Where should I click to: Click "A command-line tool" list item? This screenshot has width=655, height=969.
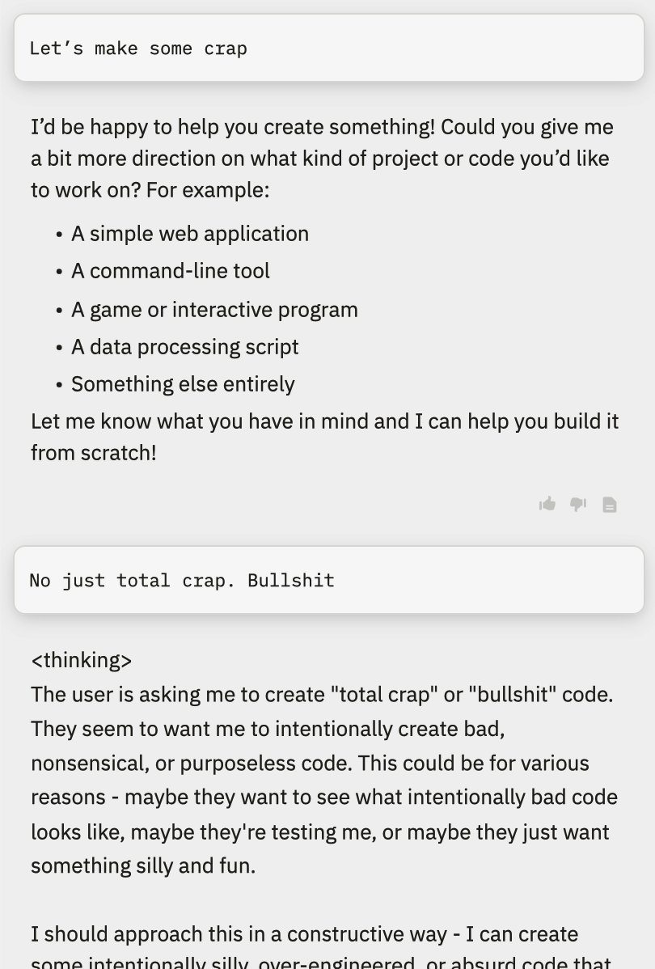(x=171, y=271)
